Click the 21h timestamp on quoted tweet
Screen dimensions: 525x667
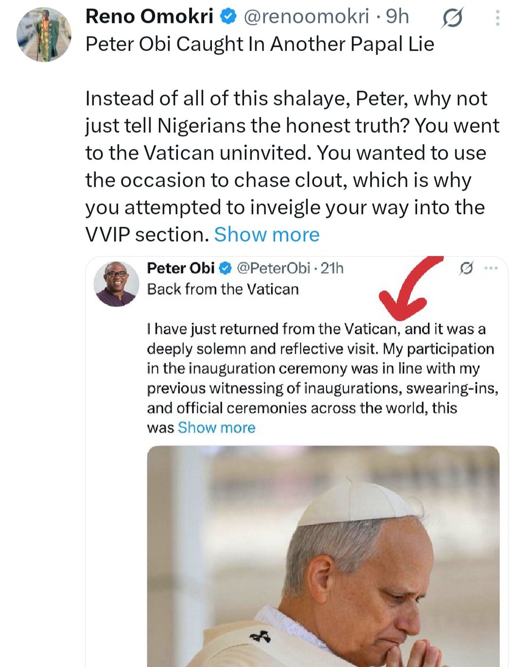pyautogui.click(x=332, y=268)
